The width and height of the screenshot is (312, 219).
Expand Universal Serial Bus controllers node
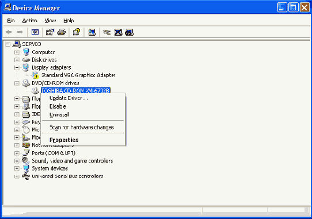click(x=17, y=176)
